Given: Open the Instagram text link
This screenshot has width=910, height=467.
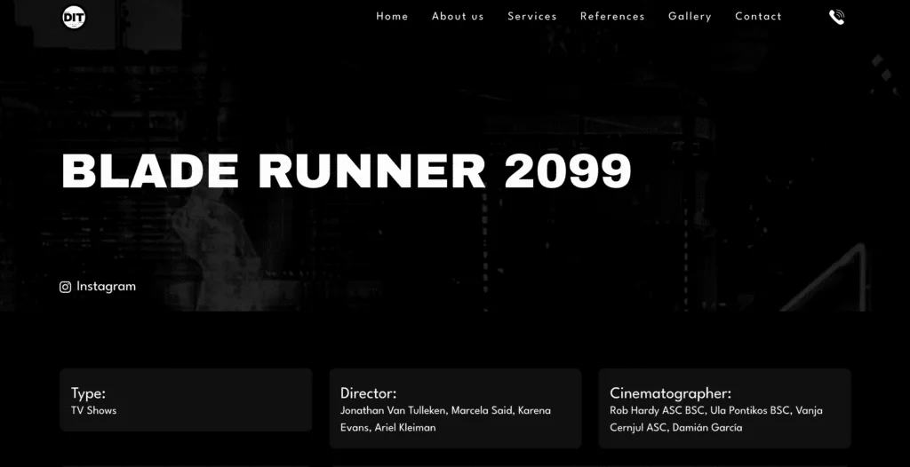Looking at the screenshot, I should (106, 287).
